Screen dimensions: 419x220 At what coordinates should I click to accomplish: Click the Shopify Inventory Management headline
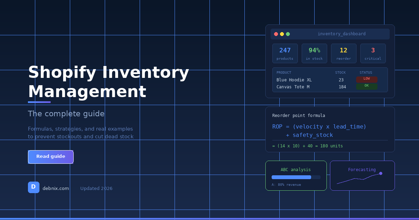(109, 82)
